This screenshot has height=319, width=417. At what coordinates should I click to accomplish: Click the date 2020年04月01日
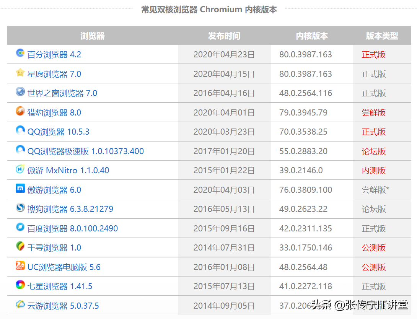(224, 112)
